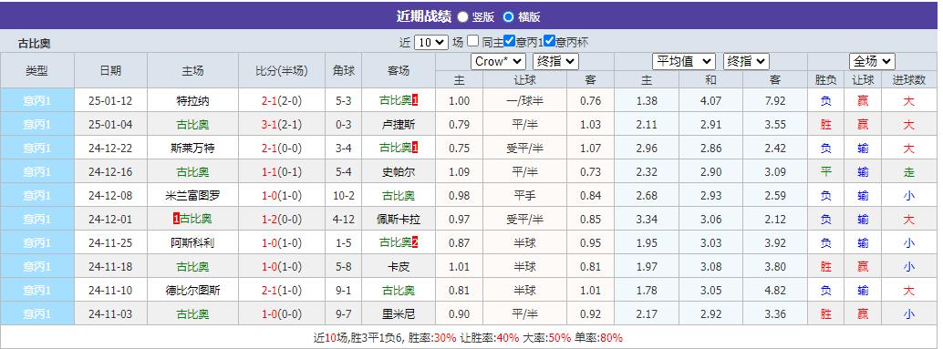Open the 平均值 dropdown
943x349 pixels.
click(684, 61)
